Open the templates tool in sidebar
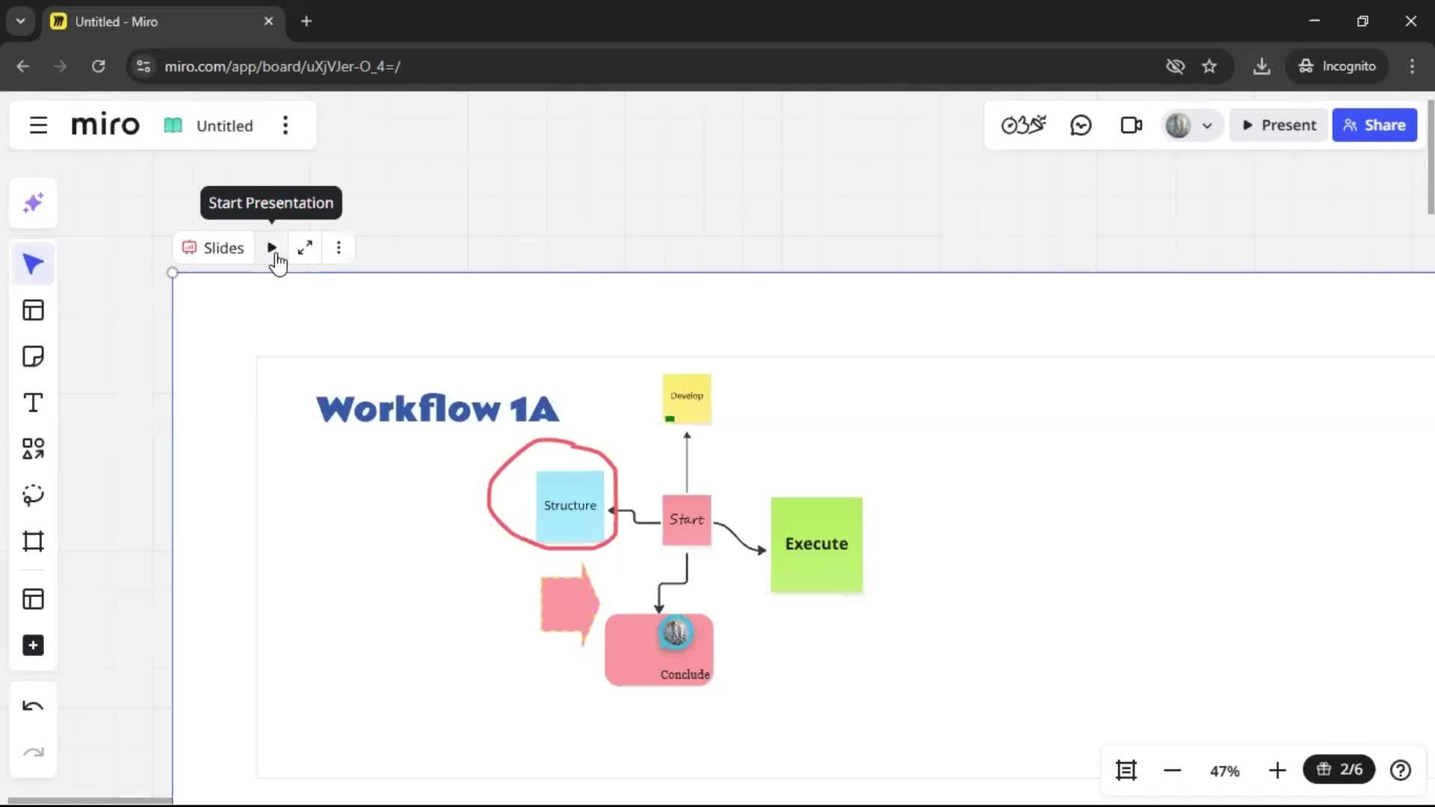 click(x=33, y=310)
